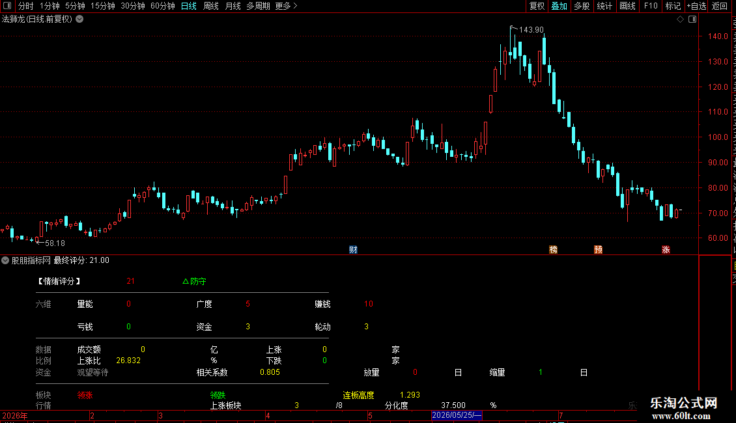This screenshot has width=736, height=423.
Task: Open the dropdown next to 法狮龙 title
Action: [80, 20]
